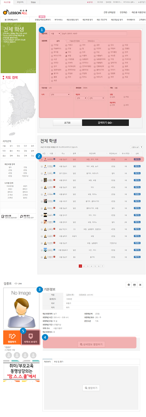The width and height of the screenshot is (146, 417).
Task: Select the 여성 gender radio button
Action: pos(124,97)
